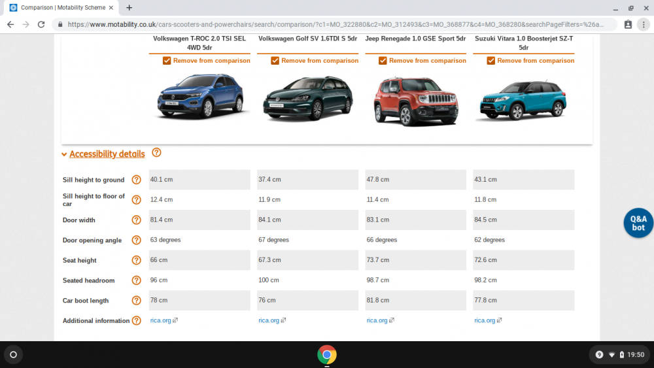Open new browser tab with plus
The image size is (654, 368).
click(129, 7)
